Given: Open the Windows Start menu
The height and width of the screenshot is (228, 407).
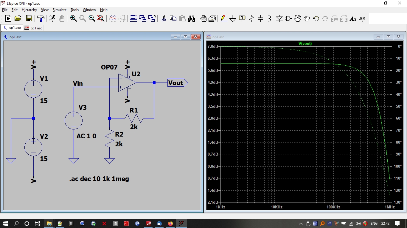Looking at the screenshot, I should point(5,224).
